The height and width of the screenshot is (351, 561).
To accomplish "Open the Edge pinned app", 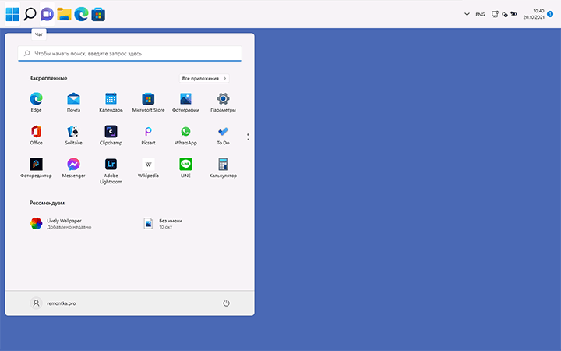I will [36, 102].
